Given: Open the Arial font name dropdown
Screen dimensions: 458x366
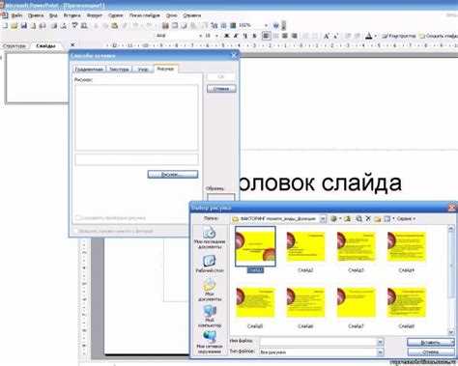Looking at the screenshot, I should [x=200, y=36].
